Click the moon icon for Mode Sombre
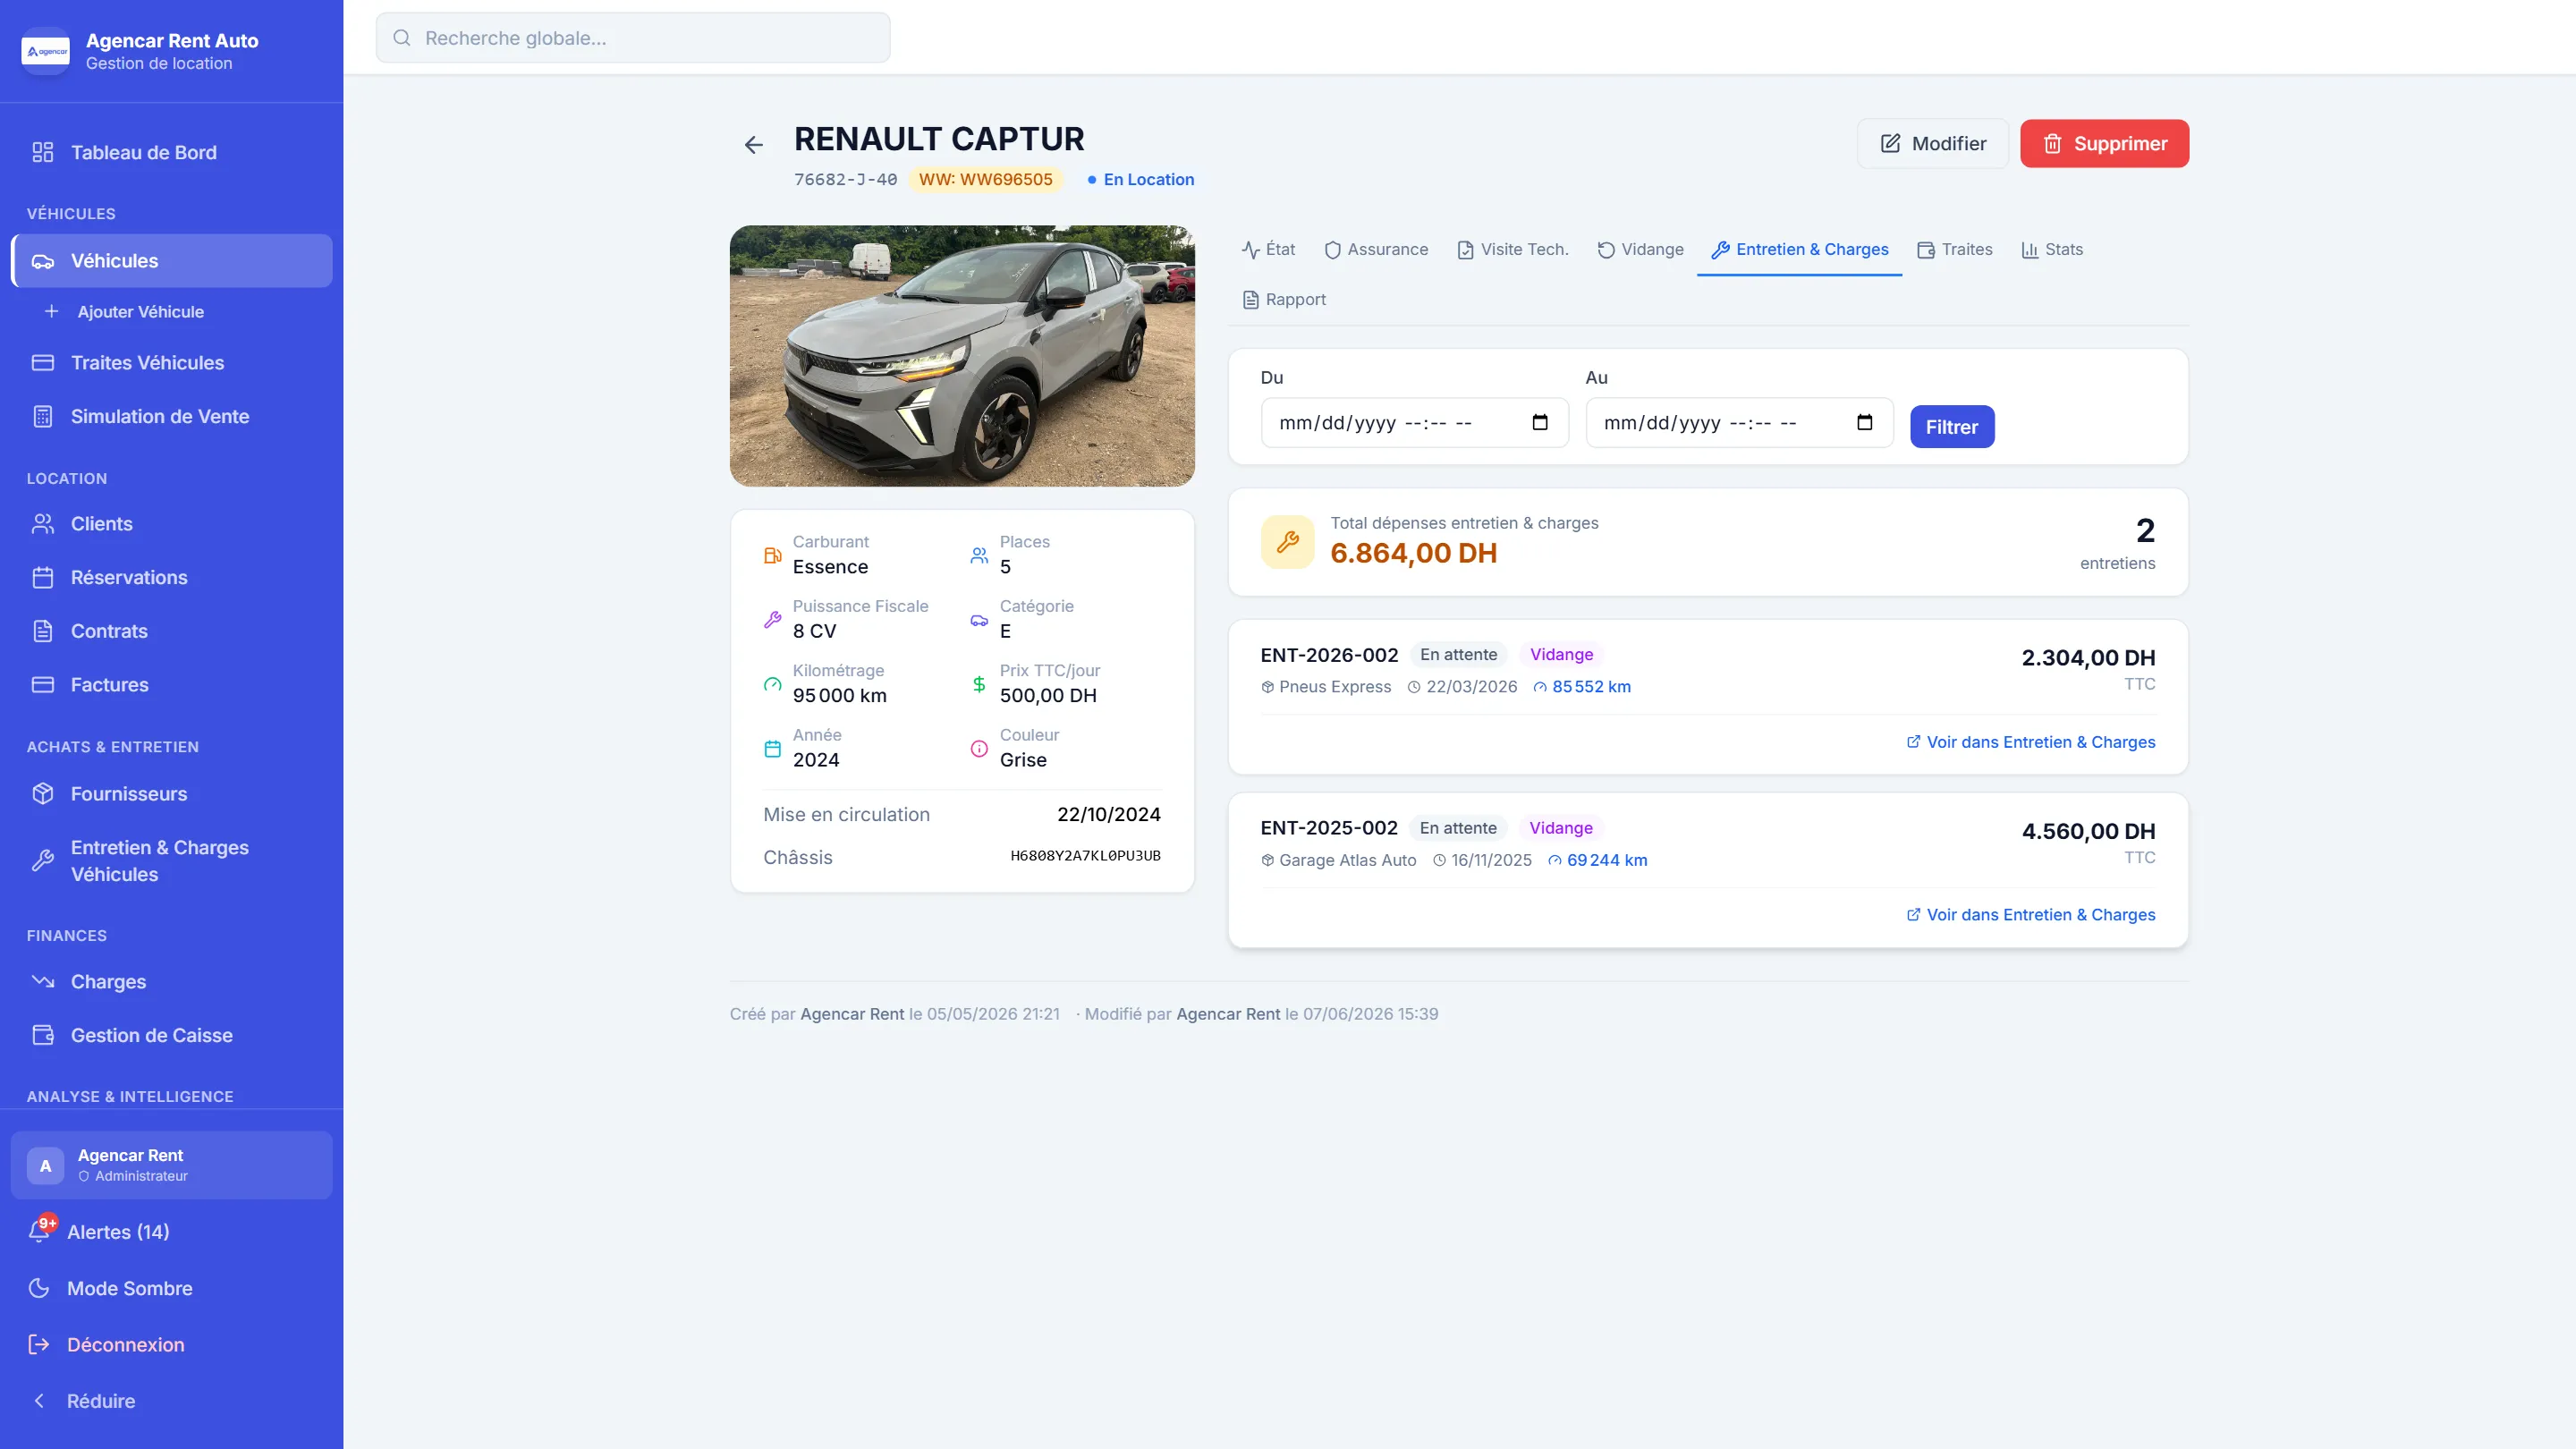The height and width of the screenshot is (1449, 2576). pyautogui.click(x=39, y=1288)
